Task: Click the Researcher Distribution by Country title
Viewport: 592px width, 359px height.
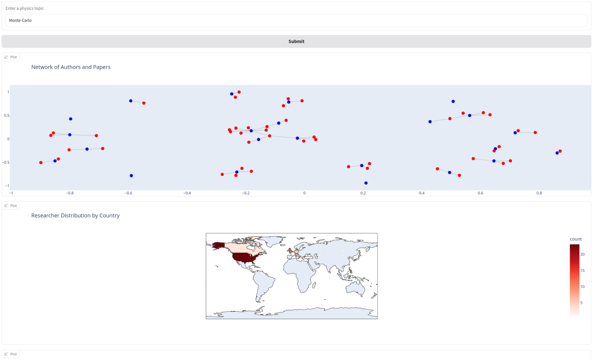Action: (x=75, y=215)
